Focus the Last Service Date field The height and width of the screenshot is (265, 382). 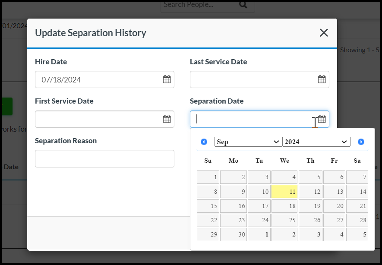click(x=253, y=79)
